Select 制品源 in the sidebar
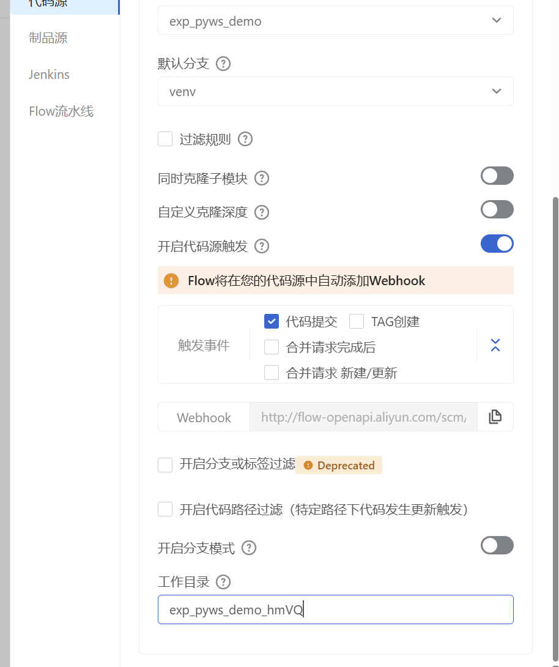 click(48, 38)
